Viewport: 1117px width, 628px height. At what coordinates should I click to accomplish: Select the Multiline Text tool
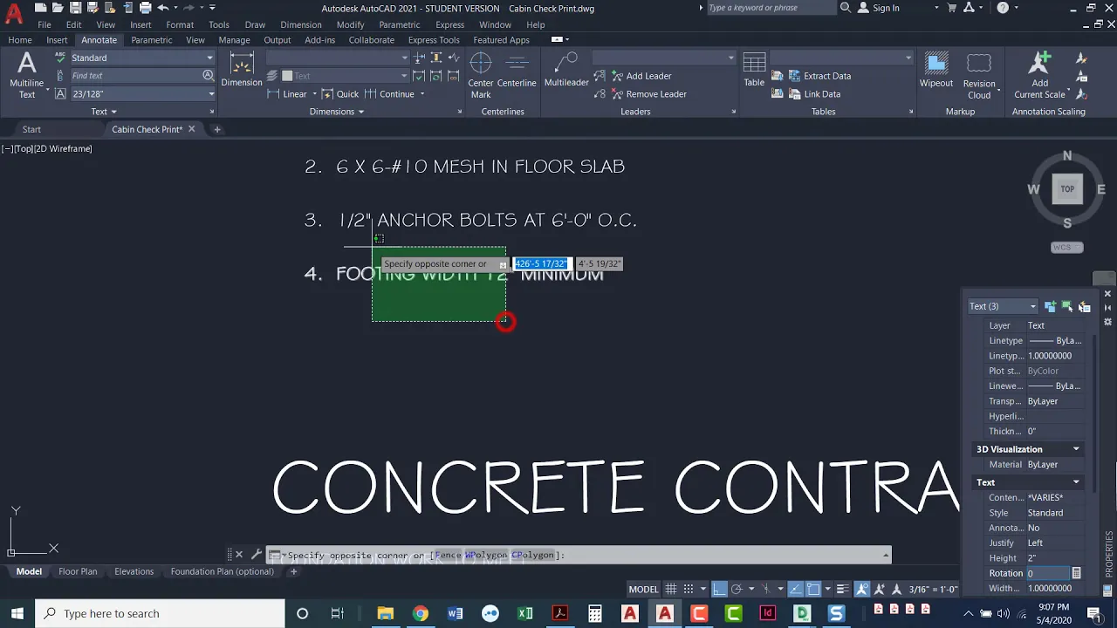pos(26,75)
